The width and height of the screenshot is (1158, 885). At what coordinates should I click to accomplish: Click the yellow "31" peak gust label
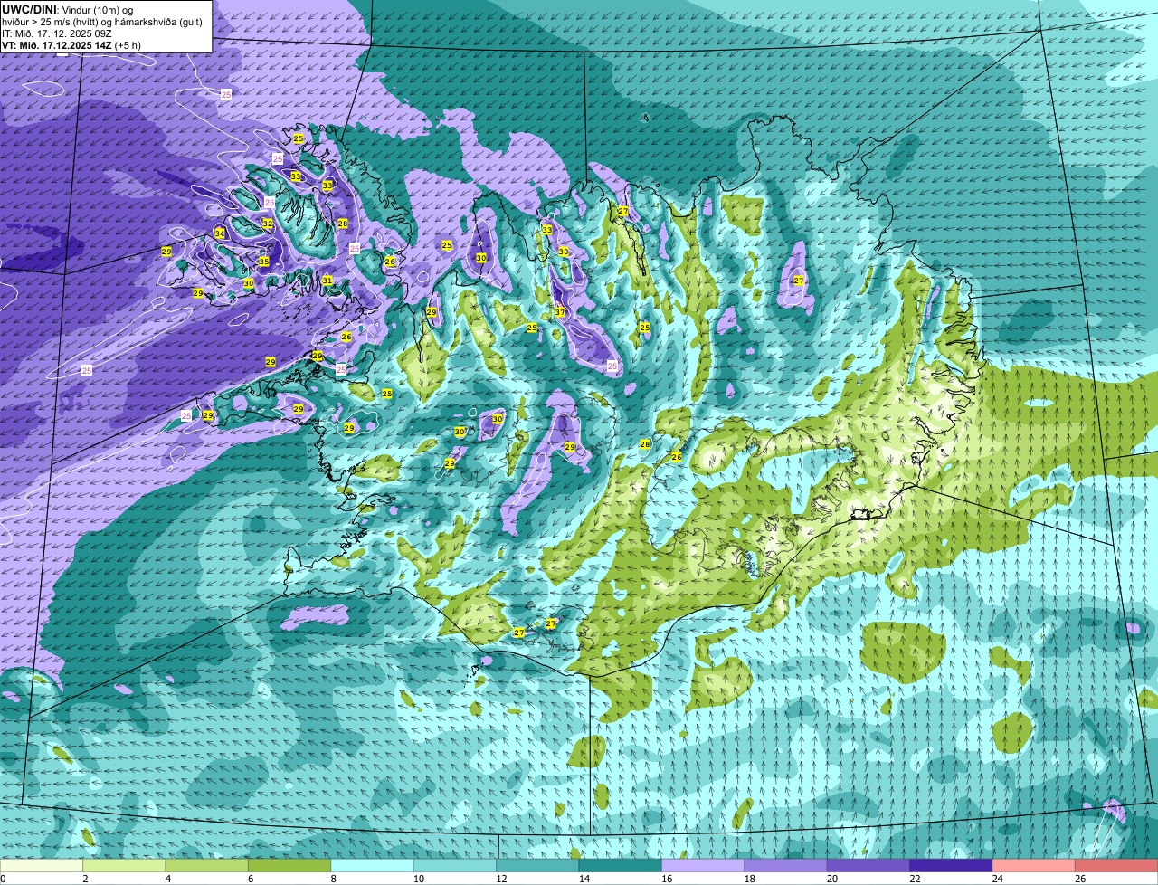tap(327, 281)
